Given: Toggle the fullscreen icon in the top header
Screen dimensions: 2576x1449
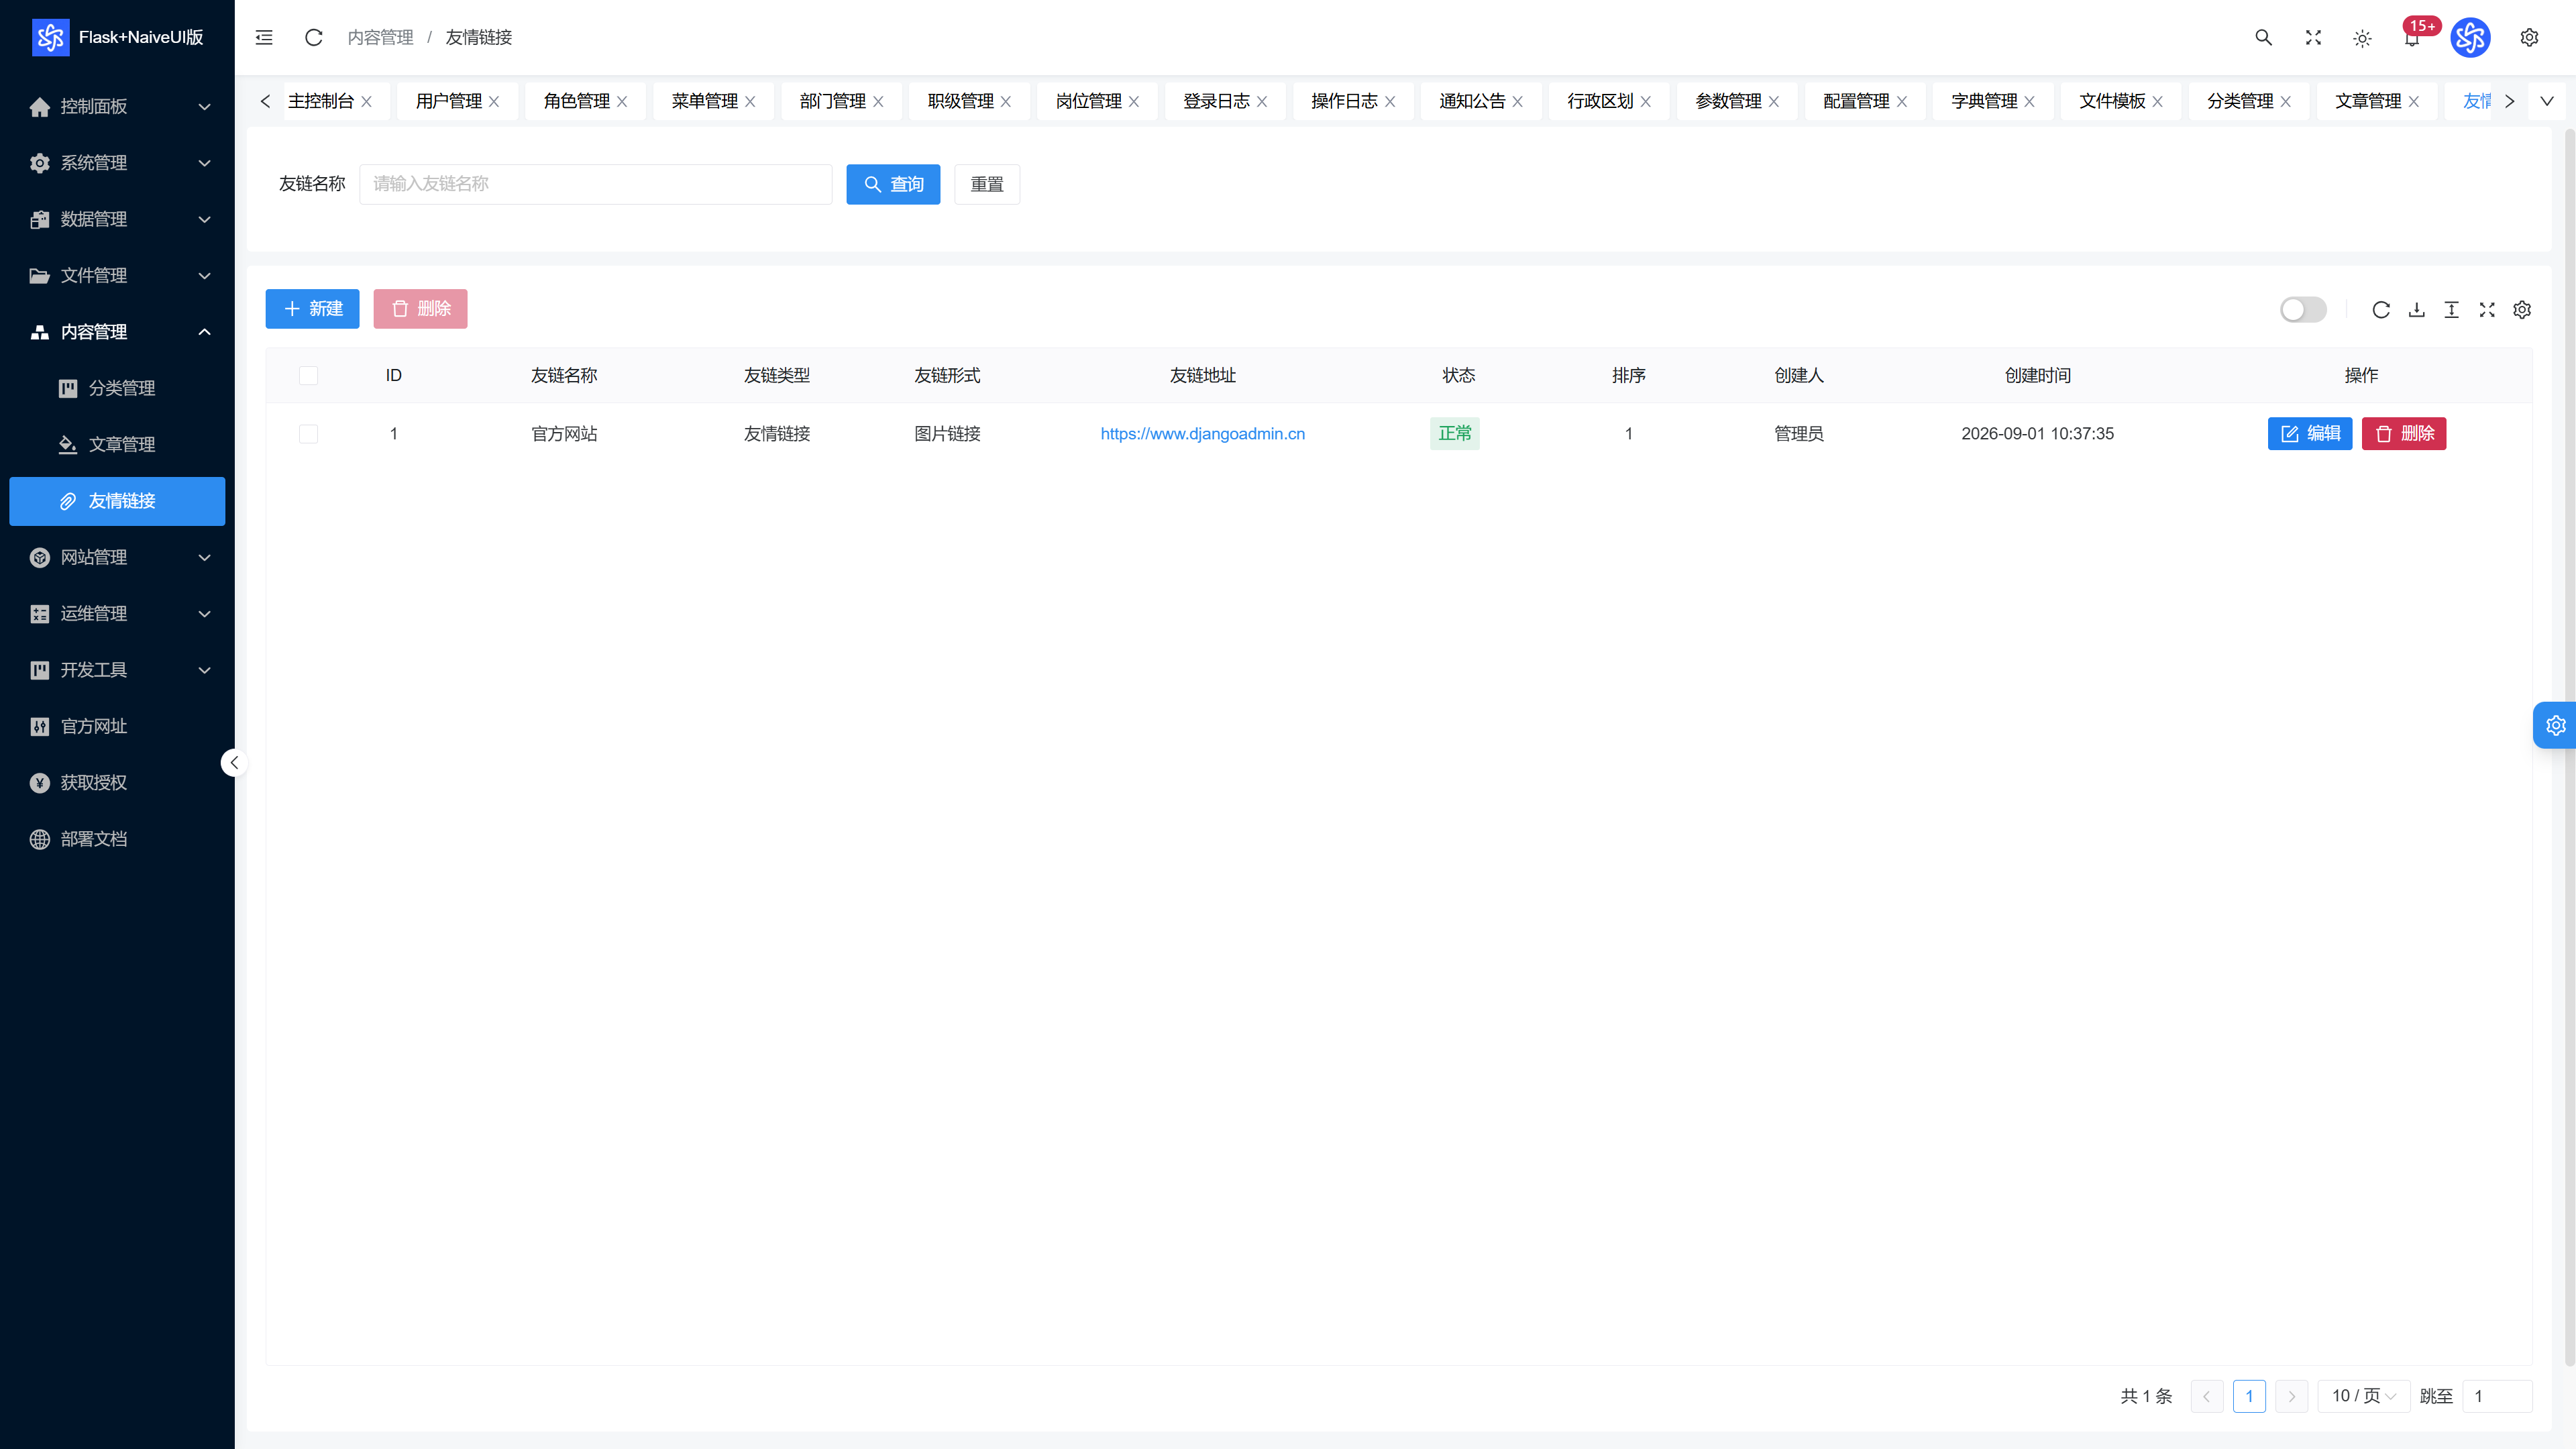Looking at the screenshot, I should pyautogui.click(x=2313, y=37).
